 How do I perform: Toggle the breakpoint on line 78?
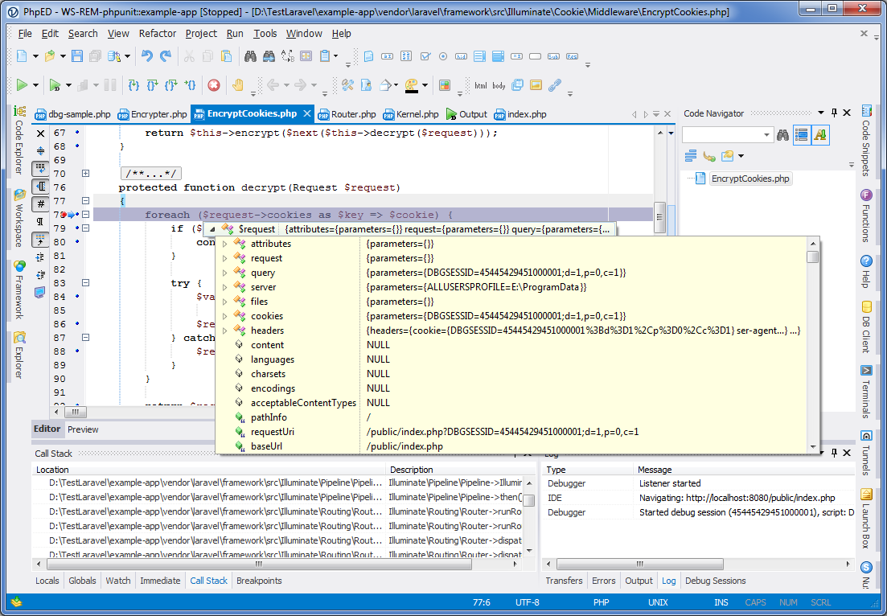(x=63, y=215)
